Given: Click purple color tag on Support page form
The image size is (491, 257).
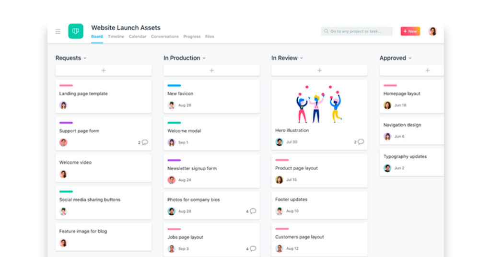Looking at the screenshot, I should pos(66,123).
